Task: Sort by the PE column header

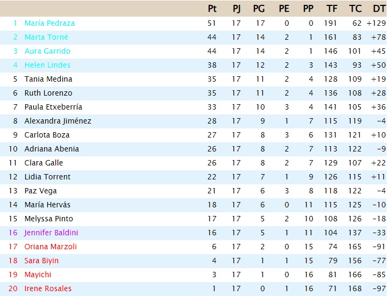Action: [x=284, y=9]
